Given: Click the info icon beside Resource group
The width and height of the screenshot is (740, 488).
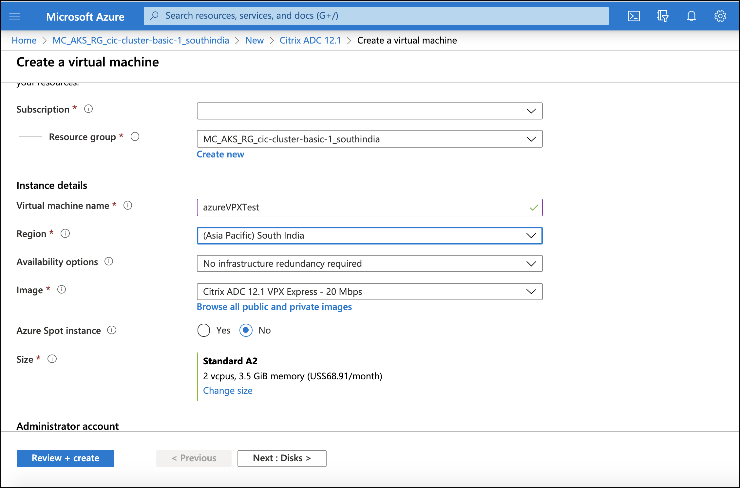Looking at the screenshot, I should click(x=135, y=136).
